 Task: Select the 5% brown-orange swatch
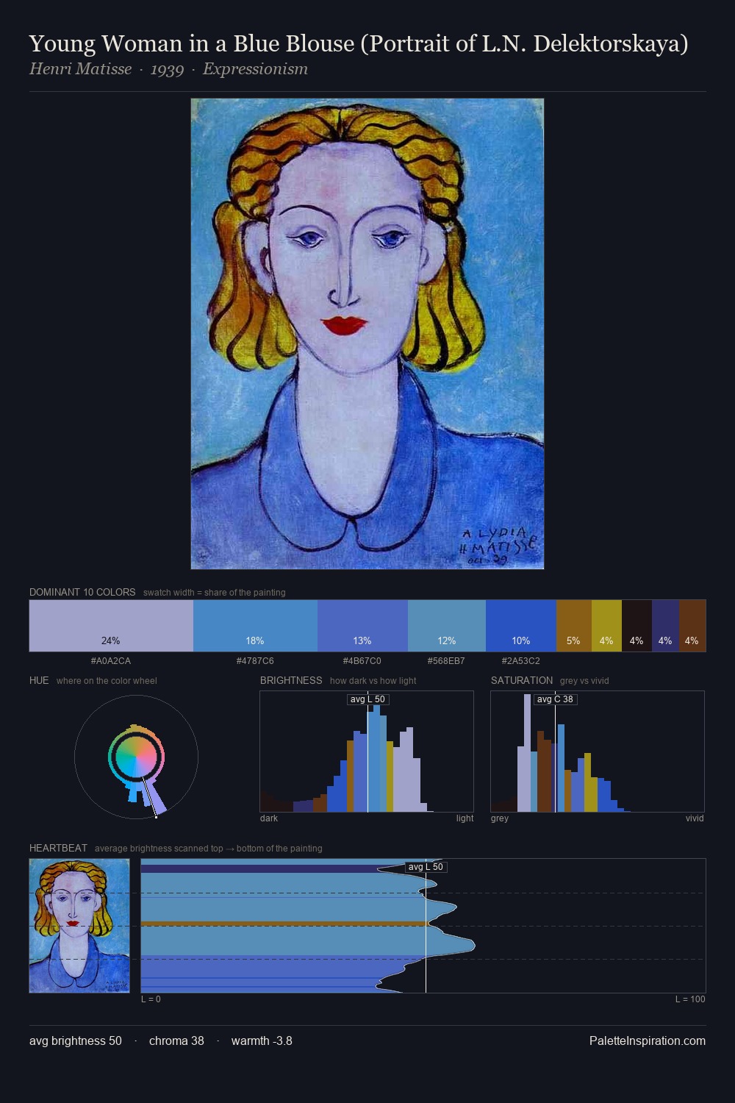coord(574,626)
